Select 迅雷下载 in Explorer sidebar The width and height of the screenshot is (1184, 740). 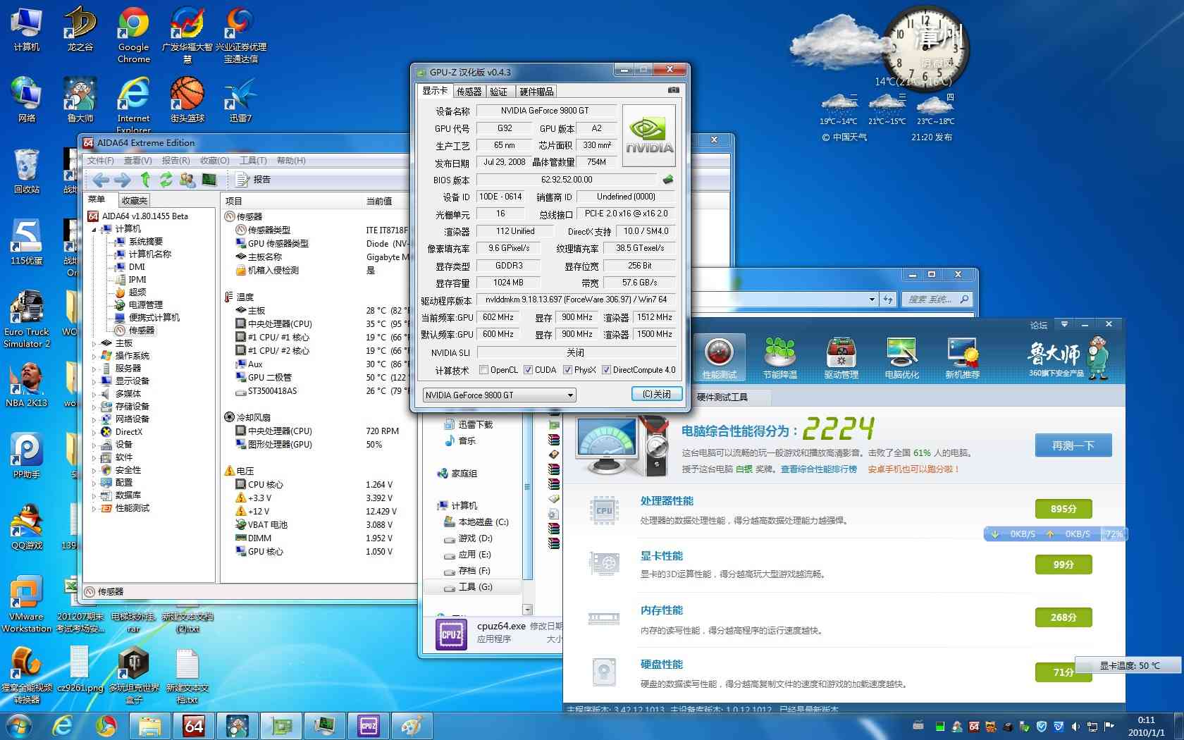[475, 425]
